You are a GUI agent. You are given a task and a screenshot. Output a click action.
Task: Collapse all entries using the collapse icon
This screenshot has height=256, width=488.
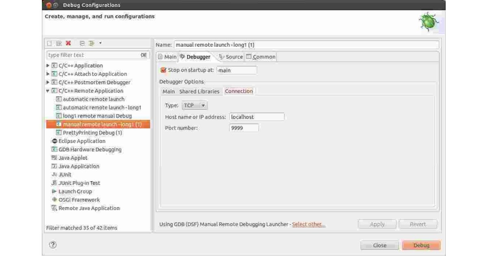pos(81,43)
